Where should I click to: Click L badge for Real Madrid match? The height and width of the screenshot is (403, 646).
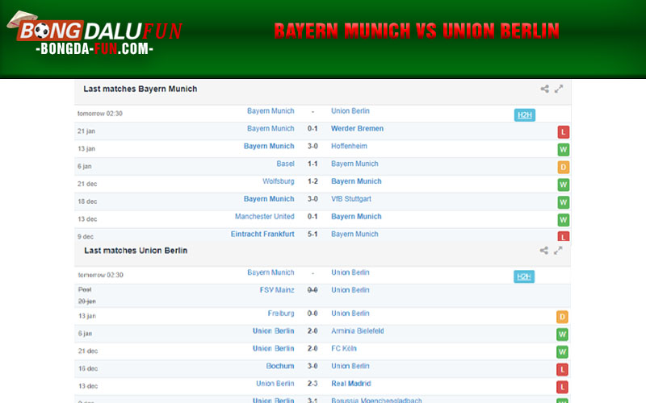click(562, 387)
